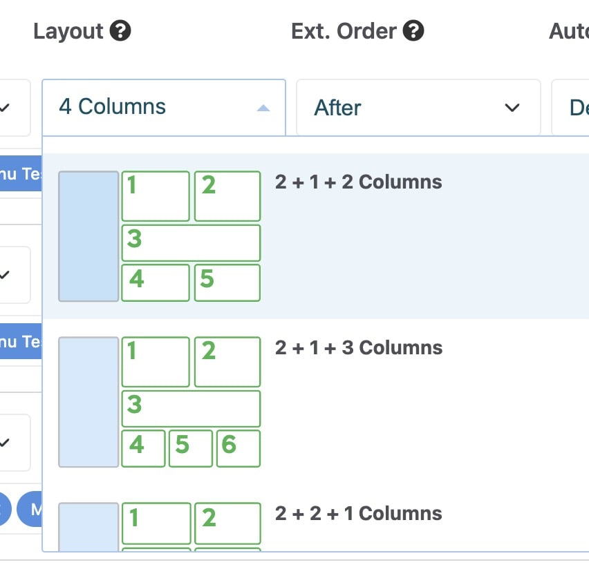Select the 2 + 1 + 2 Columns option
This screenshot has width=589, height=576.
tap(358, 182)
